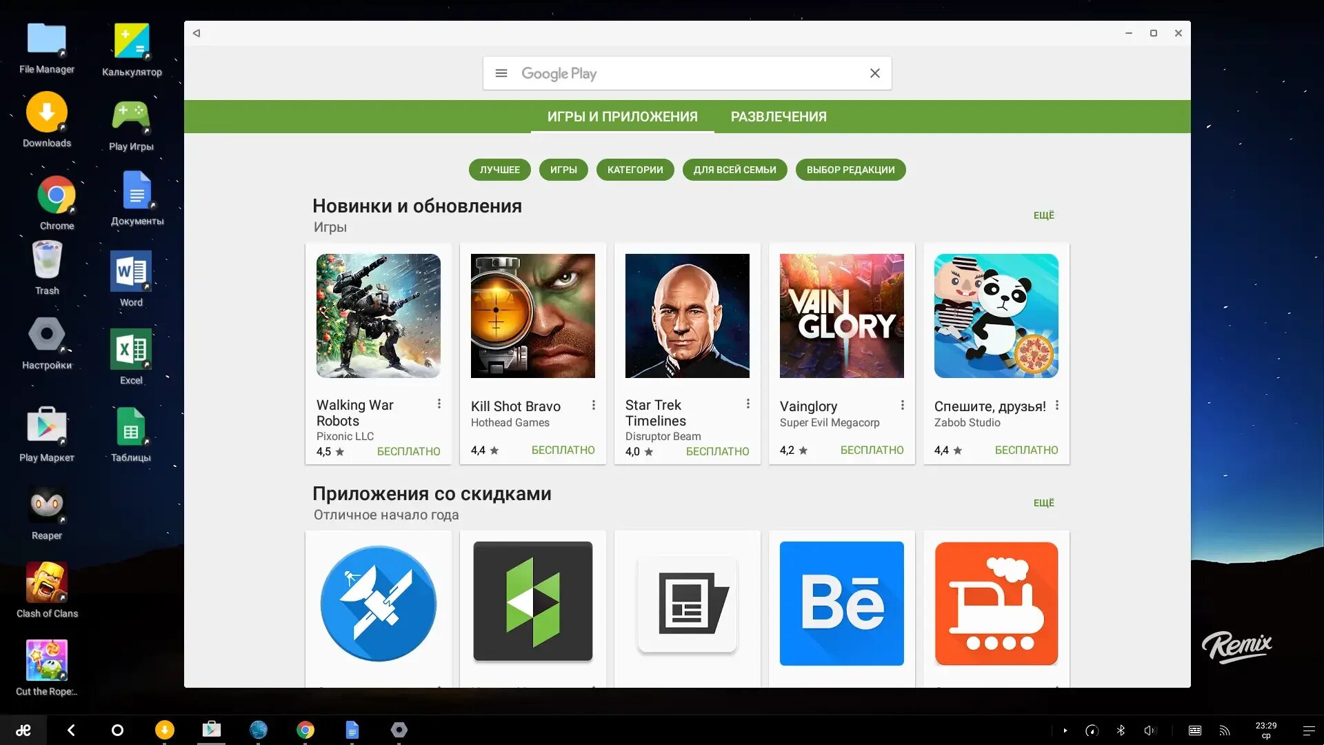1324x745 pixels.
Task: Expand options menu for Vainglory
Action: pos(901,404)
